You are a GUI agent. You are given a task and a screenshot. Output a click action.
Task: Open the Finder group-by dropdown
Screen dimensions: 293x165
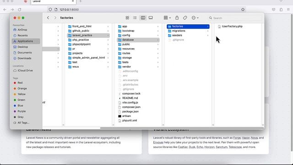coord(167,18)
